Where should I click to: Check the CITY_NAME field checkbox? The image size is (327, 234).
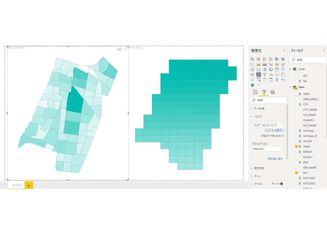tap(296, 110)
